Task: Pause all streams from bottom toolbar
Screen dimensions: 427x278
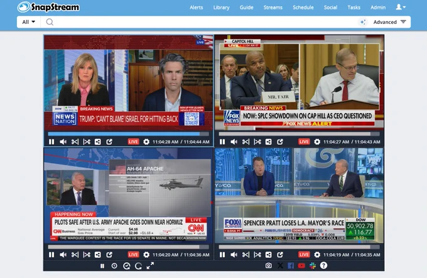Action: point(102,265)
